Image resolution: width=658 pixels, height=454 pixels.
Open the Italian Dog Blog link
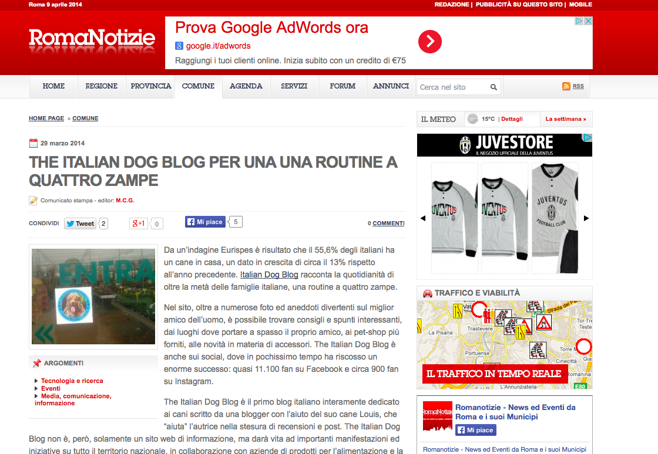269,275
